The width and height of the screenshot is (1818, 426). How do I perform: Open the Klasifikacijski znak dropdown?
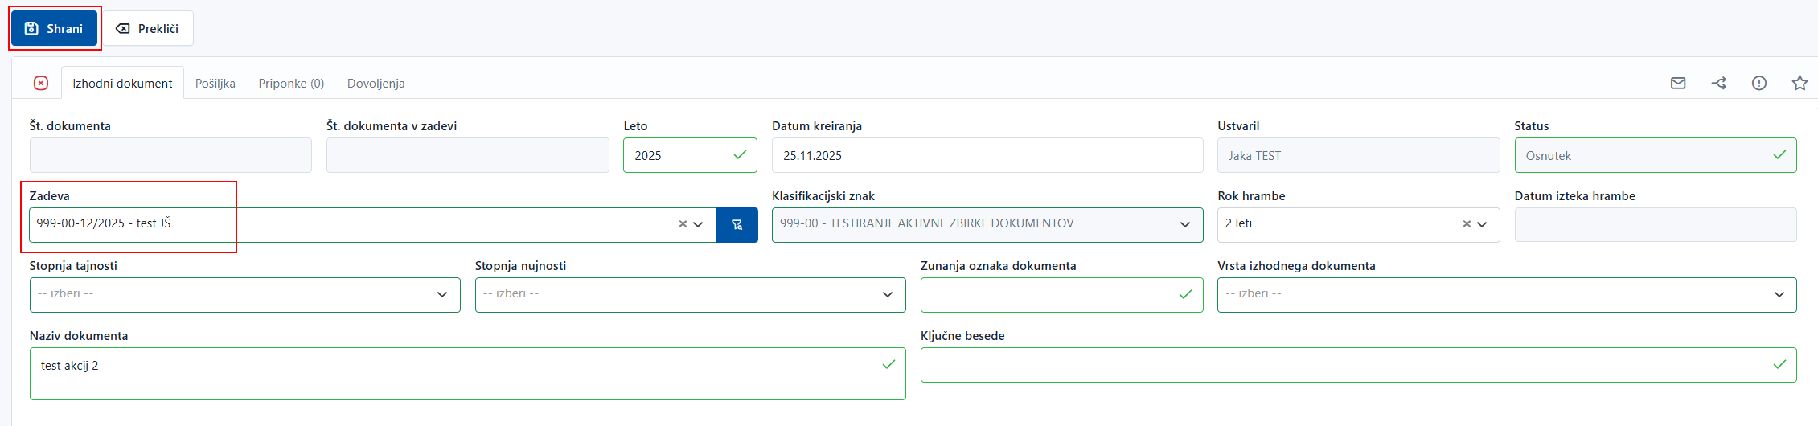coord(1184,224)
